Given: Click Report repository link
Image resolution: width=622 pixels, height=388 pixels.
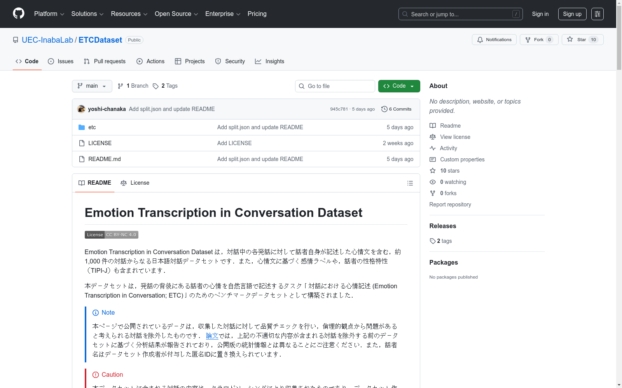Looking at the screenshot, I should [450, 204].
